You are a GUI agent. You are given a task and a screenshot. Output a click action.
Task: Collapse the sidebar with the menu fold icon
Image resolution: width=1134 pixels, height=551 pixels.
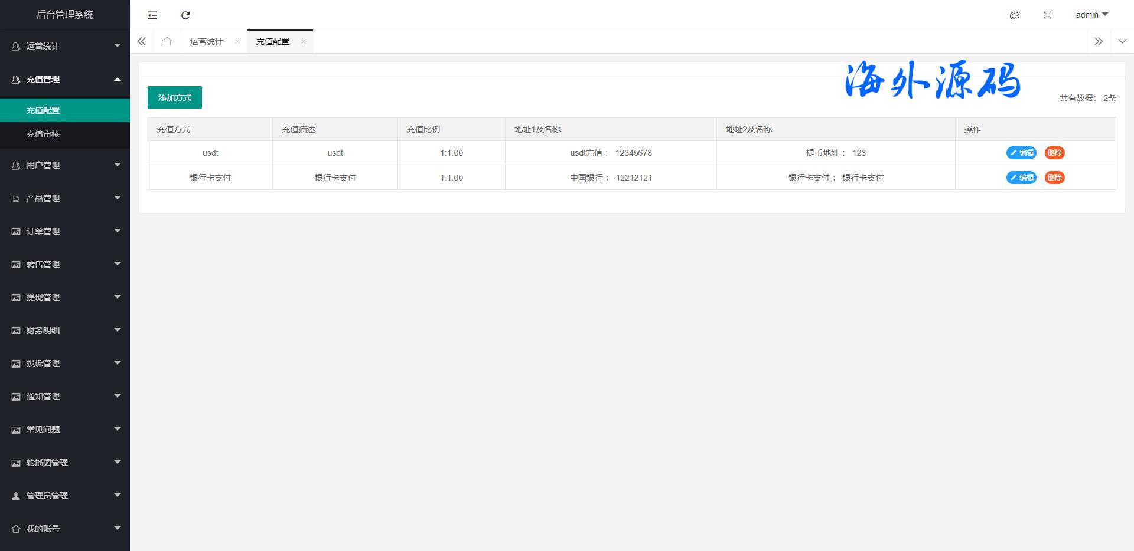[152, 15]
